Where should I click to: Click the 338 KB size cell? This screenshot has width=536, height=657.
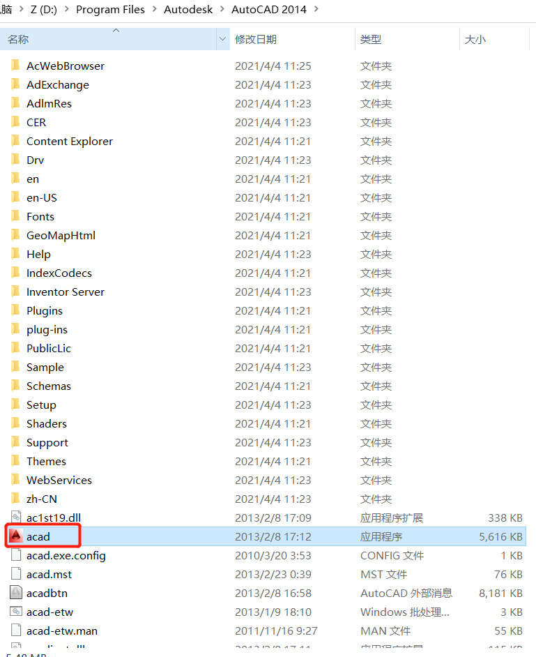[505, 518]
